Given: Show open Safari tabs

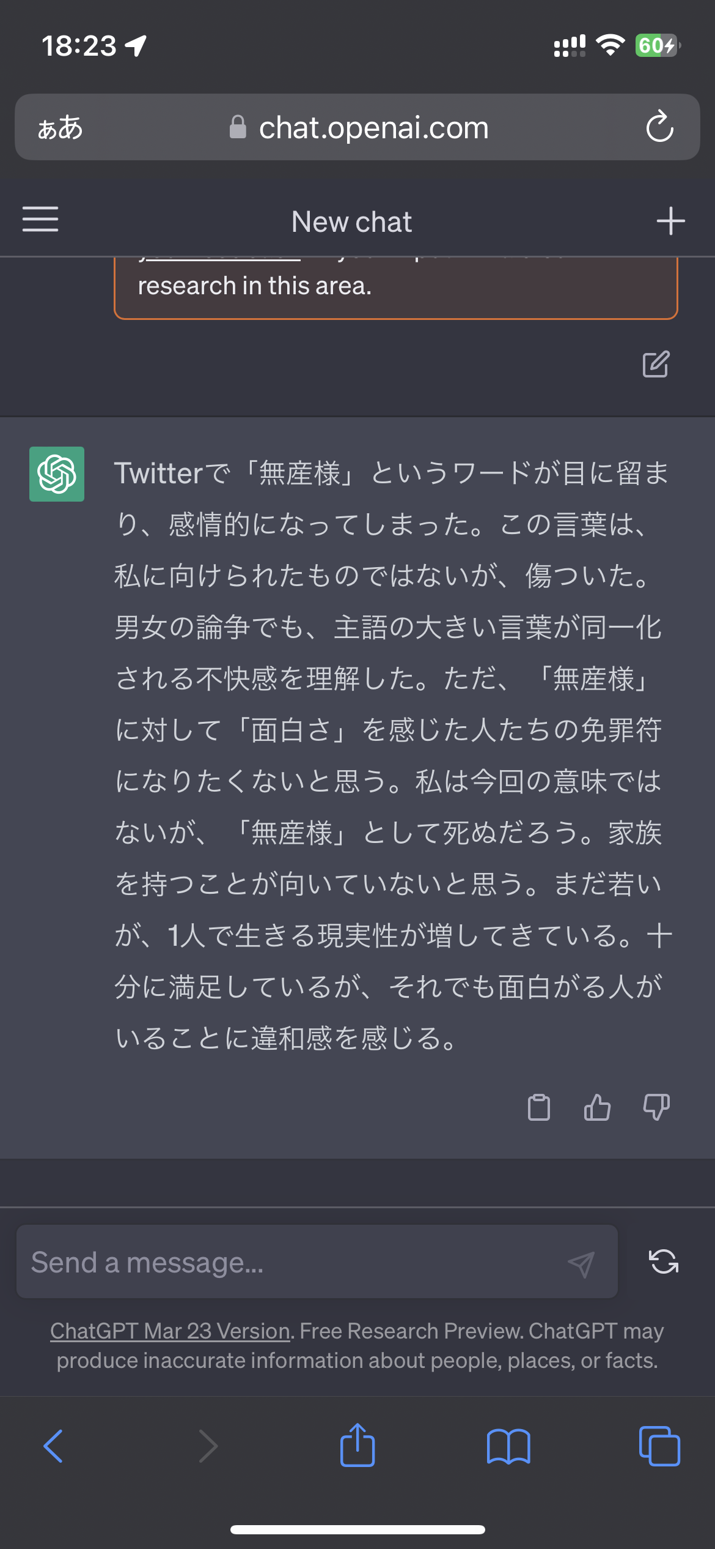Looking at the screenshot, I should click(x=659, y=1446).
